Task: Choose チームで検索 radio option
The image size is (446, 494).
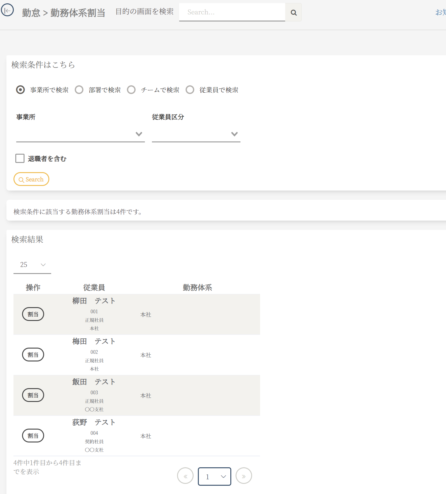Action: pos(131,90)
